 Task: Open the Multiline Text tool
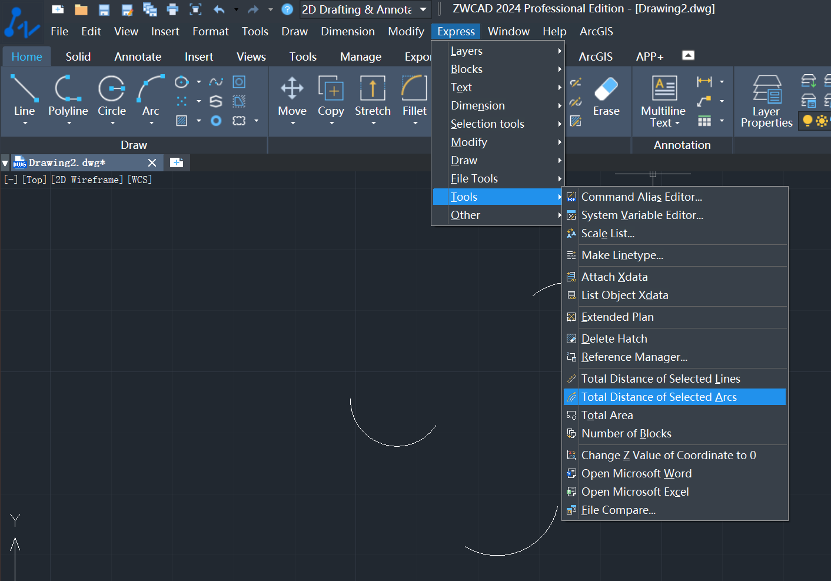pyautogui.click(x=663, y=100)
